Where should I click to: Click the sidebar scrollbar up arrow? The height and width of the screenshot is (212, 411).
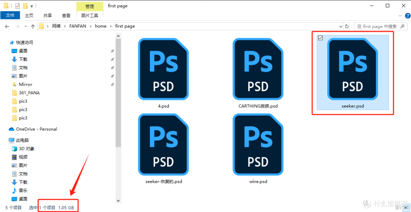pyautogui.click(x=118, y=36)
